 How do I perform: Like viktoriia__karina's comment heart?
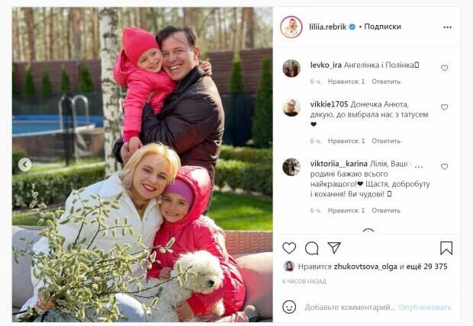tap(444, 166)
